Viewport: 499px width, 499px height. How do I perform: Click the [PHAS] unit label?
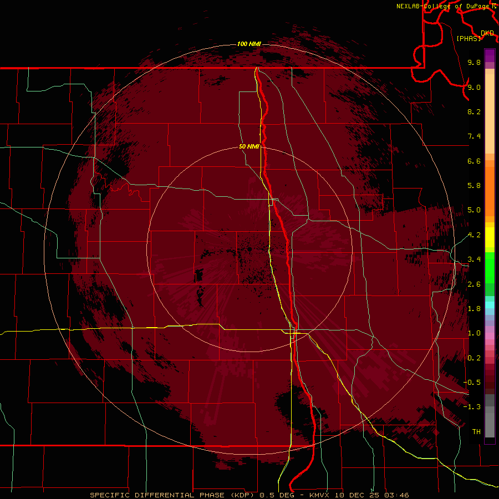[469, 39]
